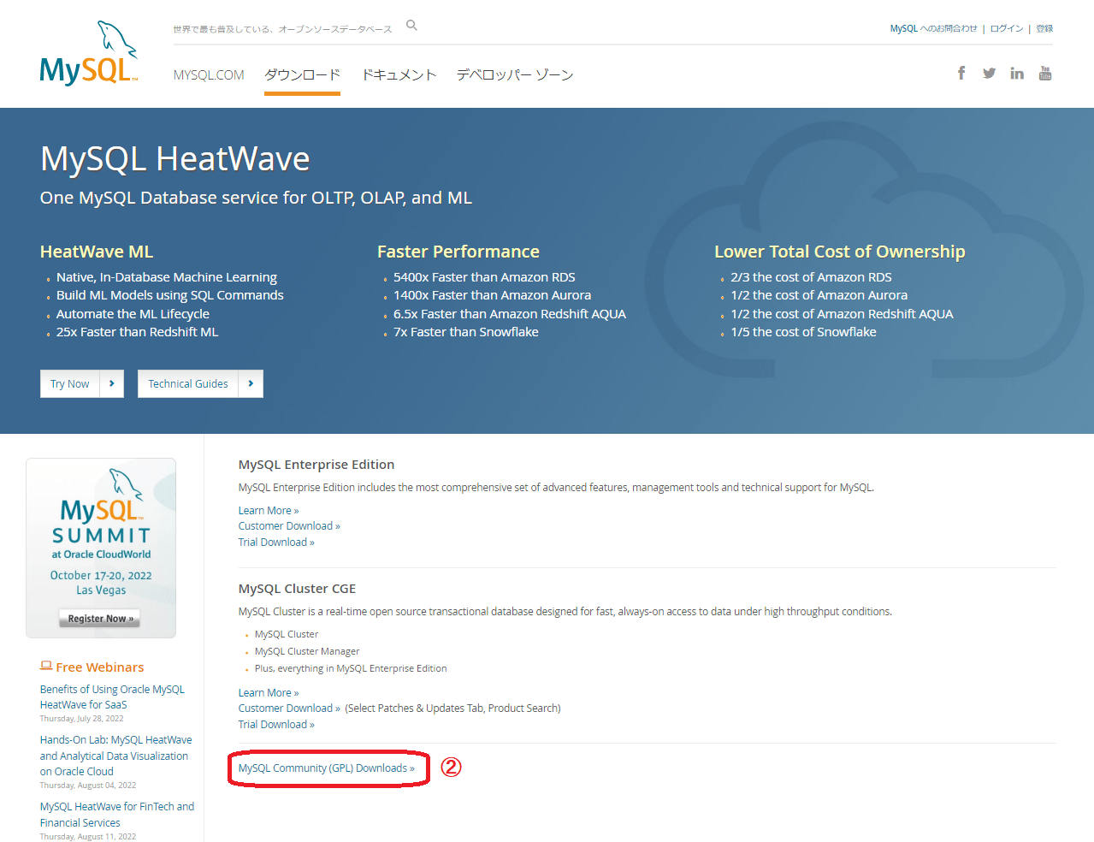The image size is (1094, 842).
Task: Click Customer Download under MySQL Cluster CGE
Action: (x=289, y=709)
